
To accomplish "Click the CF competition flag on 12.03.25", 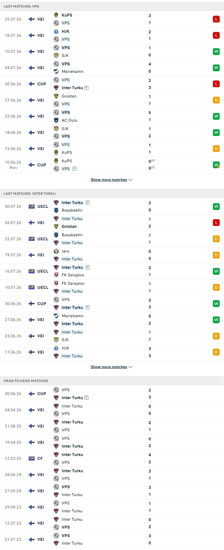I will pos(32,458).
